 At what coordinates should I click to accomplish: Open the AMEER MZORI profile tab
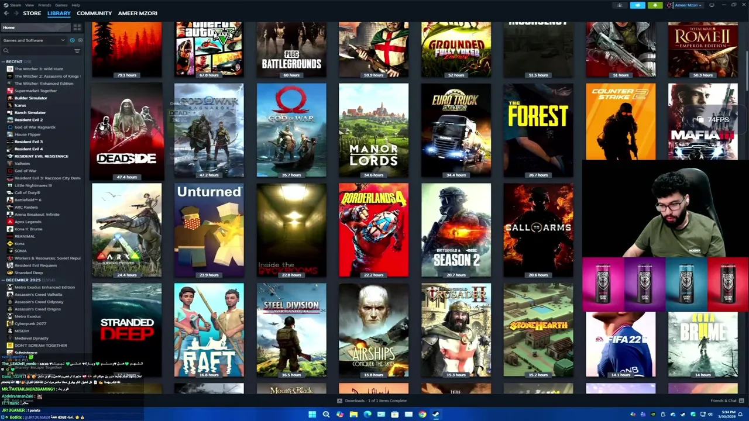point(138,13)
